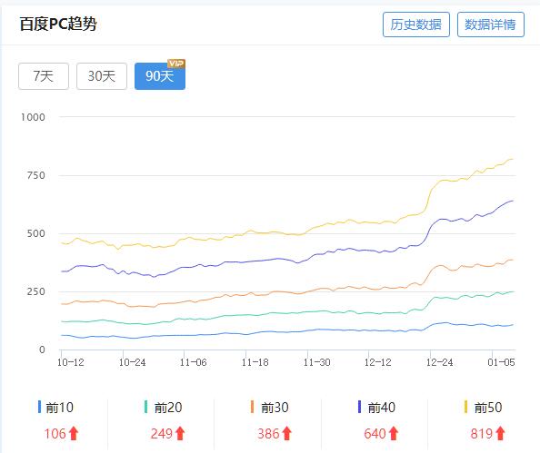
Task: Click the 750 y-axis label
Action: [x=36, y=175]
